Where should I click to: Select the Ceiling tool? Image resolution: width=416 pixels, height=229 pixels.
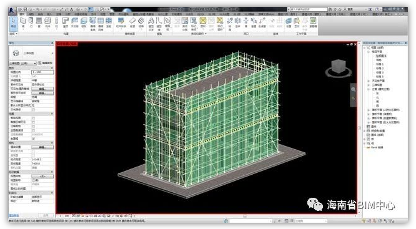click(x=74, y=23)
